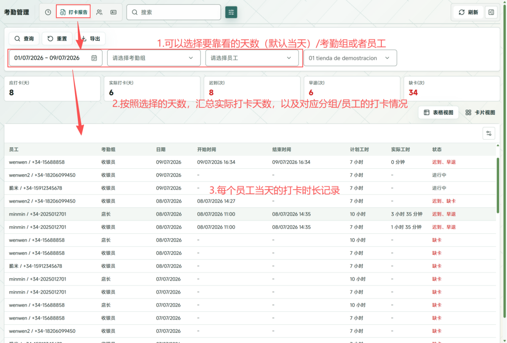Click the chevron in the store selector
507x343 pixels.
[387, 58]
